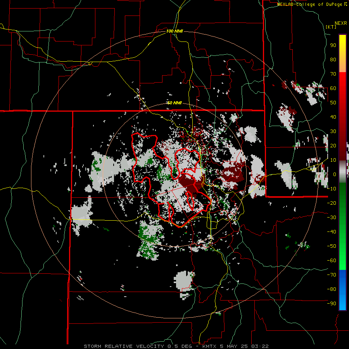The image size is (349, 349).
Task: Click the 20 value on velocity scale
Action: (333, 146)
